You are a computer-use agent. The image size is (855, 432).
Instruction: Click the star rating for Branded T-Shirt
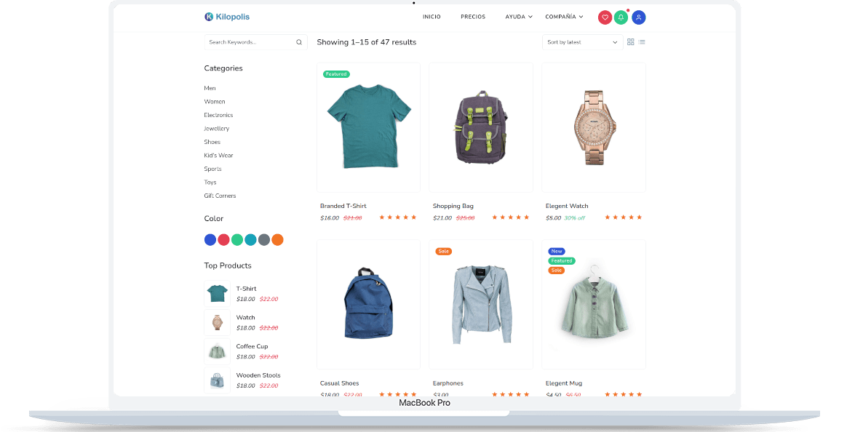pos(398,217)
